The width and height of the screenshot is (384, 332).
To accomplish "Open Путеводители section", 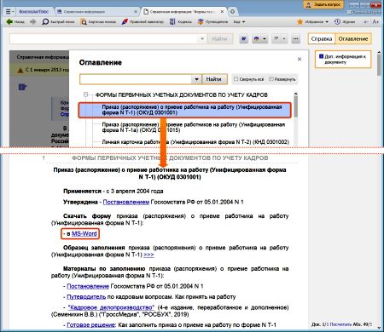I will [x=212, y=21].
